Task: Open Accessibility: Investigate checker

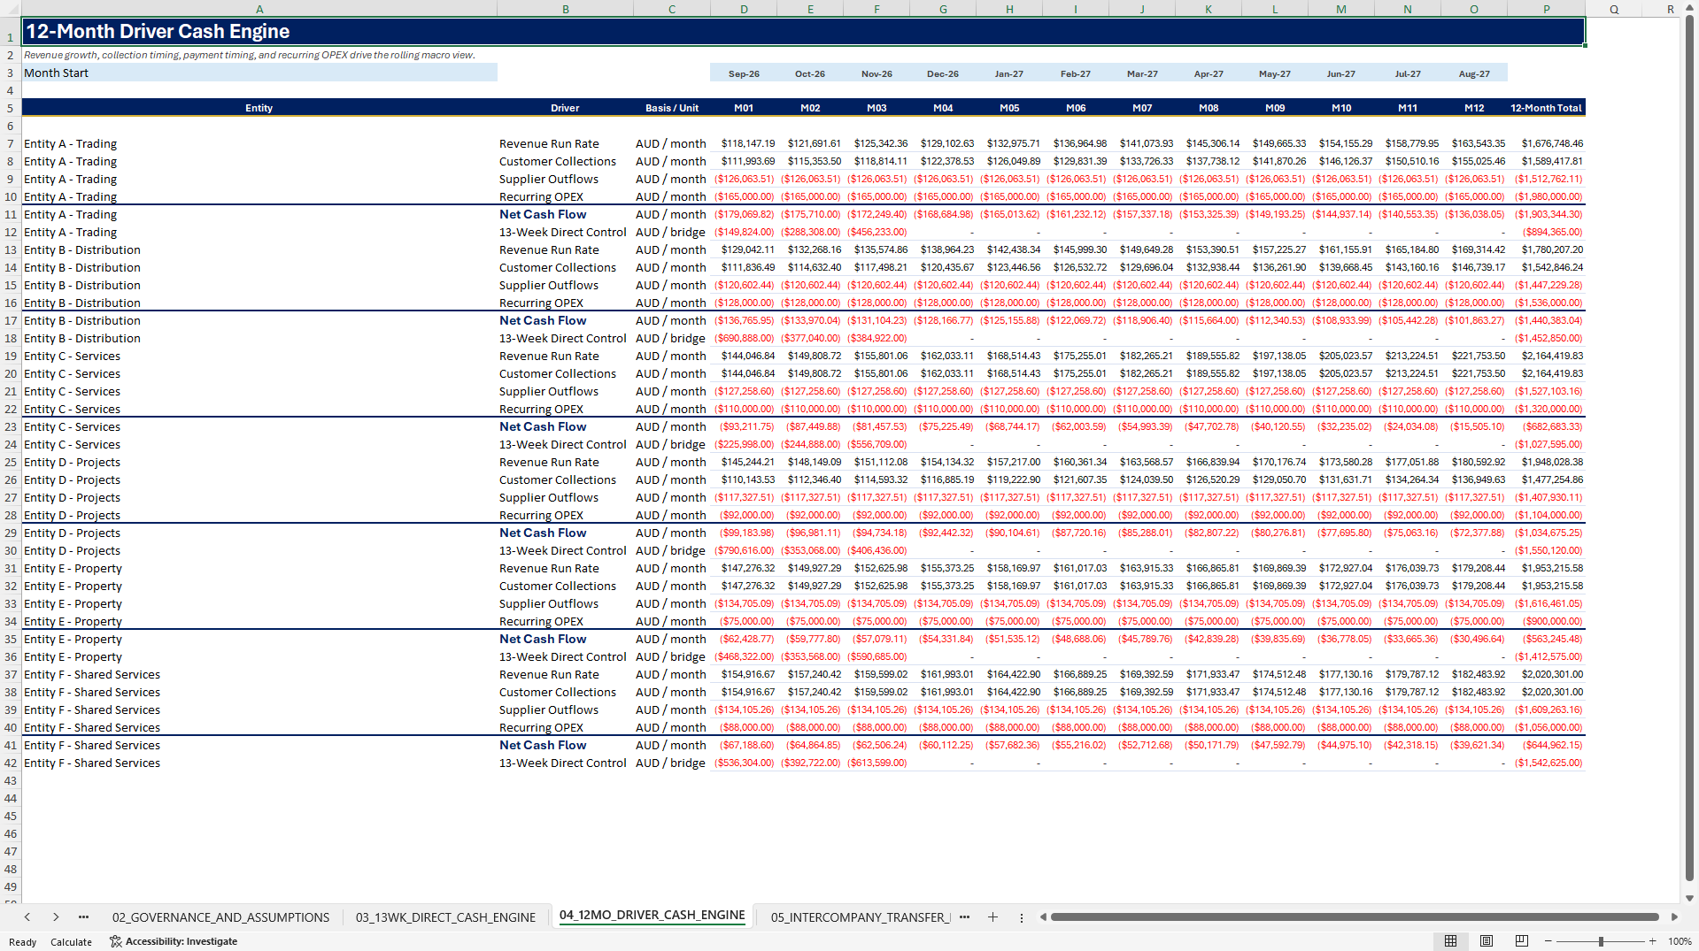Action: tap(174, 941)
